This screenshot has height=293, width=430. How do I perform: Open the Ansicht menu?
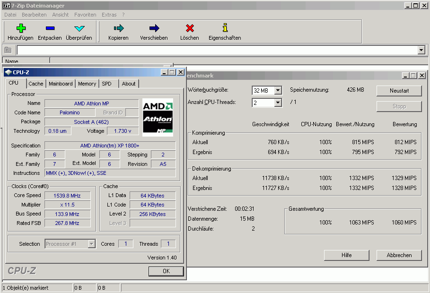pyautogui.click(x=61, y=15)
